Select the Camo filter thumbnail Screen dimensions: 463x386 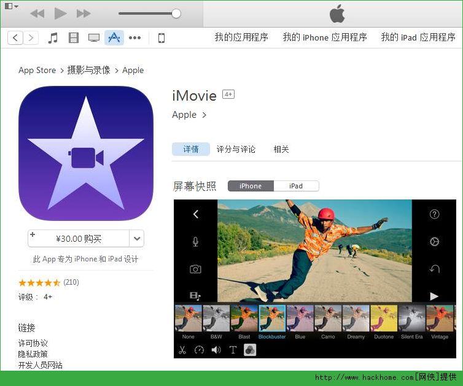(328, 318)
